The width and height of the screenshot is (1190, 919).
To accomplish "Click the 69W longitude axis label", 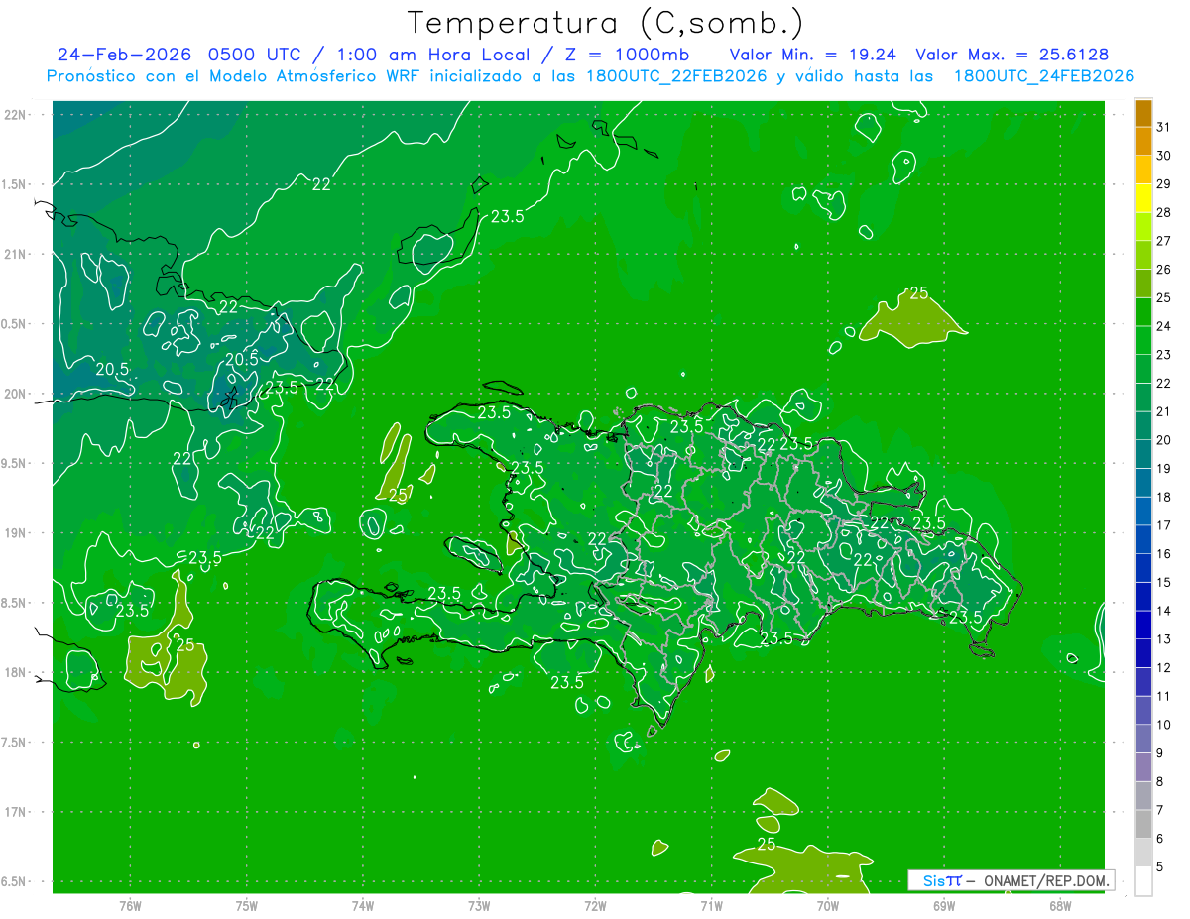I will (944, 905).
